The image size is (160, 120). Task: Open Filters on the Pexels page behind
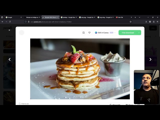[9, 36]
